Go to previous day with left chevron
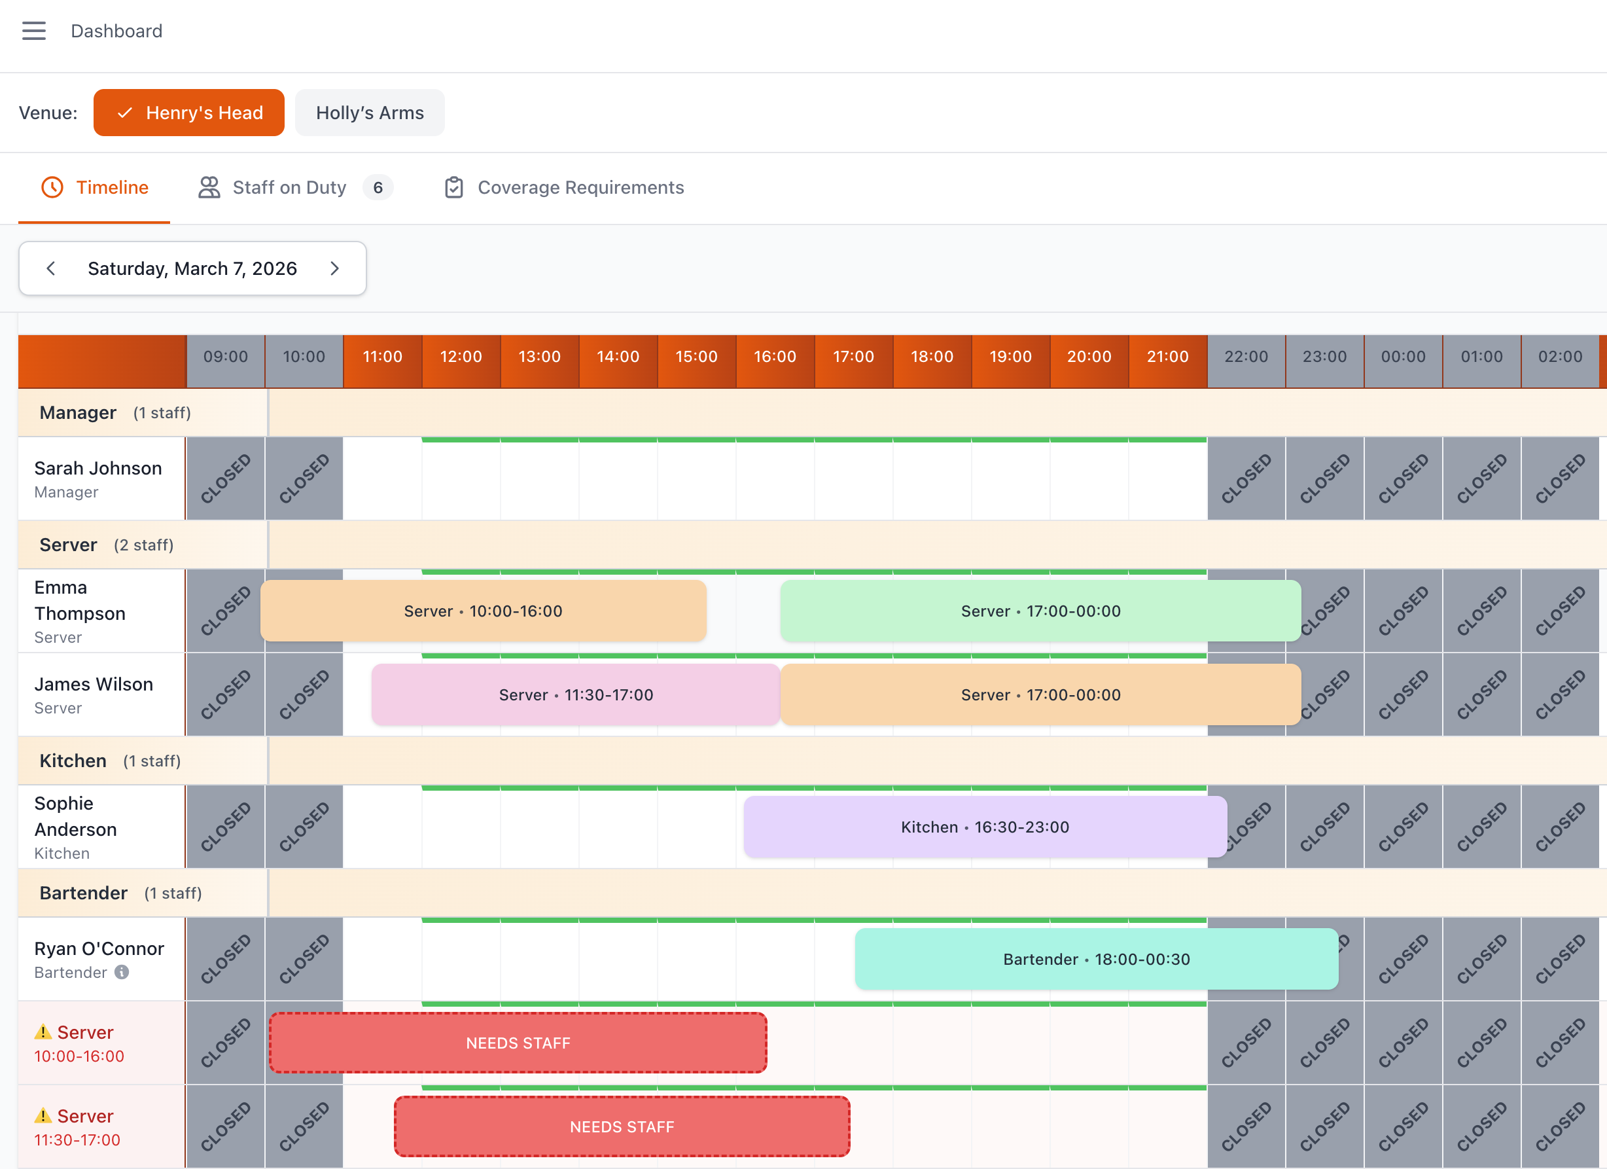1607x1169 pixels. [x=50, y=268]
